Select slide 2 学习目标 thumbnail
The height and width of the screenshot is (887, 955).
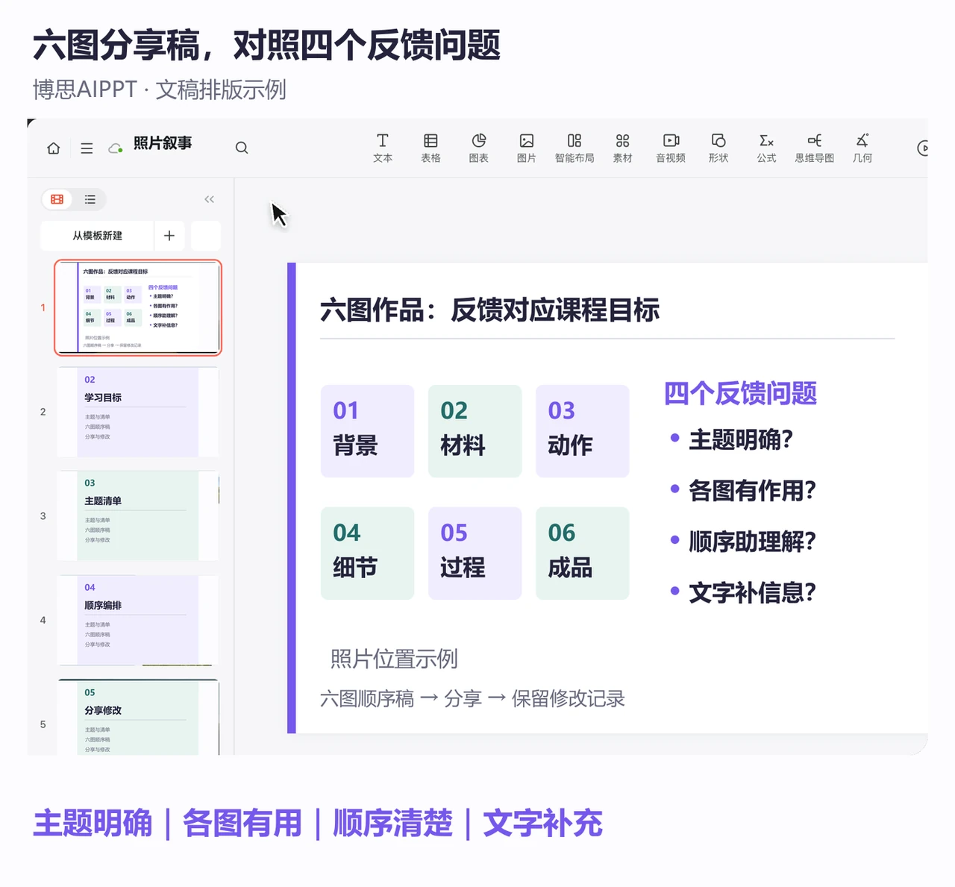[138, 412]
